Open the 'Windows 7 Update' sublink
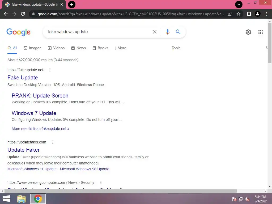Image resolution: width=272 pixels, height=204 pixels. 34,113
